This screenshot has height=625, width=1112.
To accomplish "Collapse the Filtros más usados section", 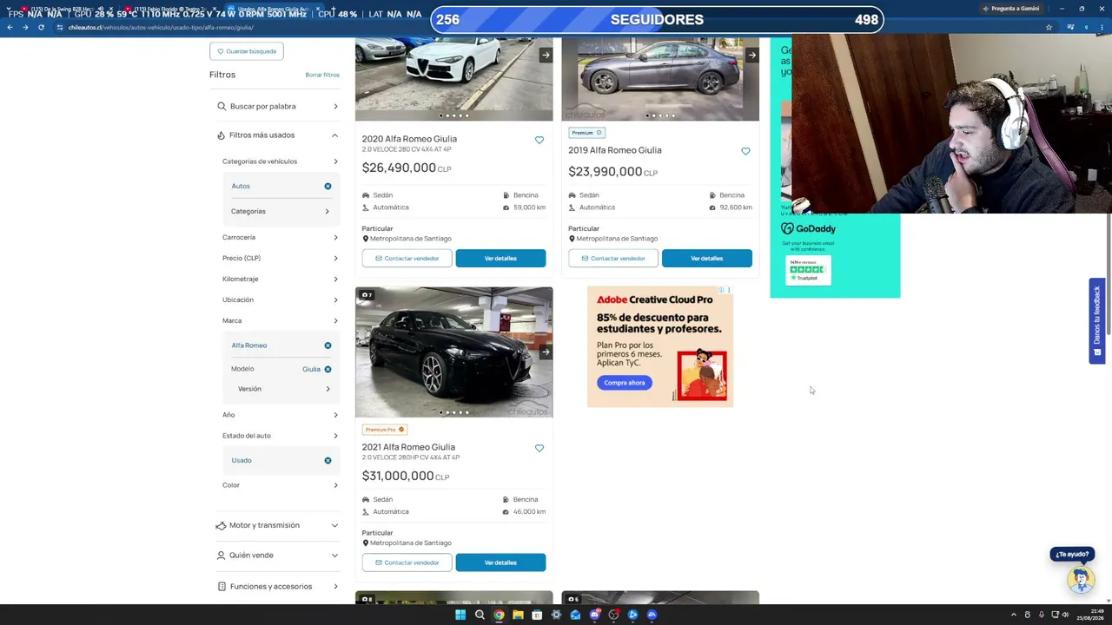I will (x=278, y=135).
